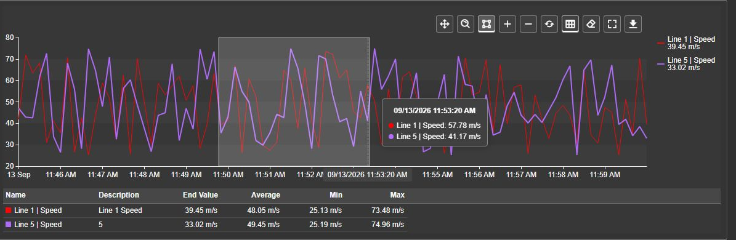The width and height of the screenshot is (736, 240).
Task: Select the 'Line 5 | Speed' table name cell
Action: pos(38,225)
